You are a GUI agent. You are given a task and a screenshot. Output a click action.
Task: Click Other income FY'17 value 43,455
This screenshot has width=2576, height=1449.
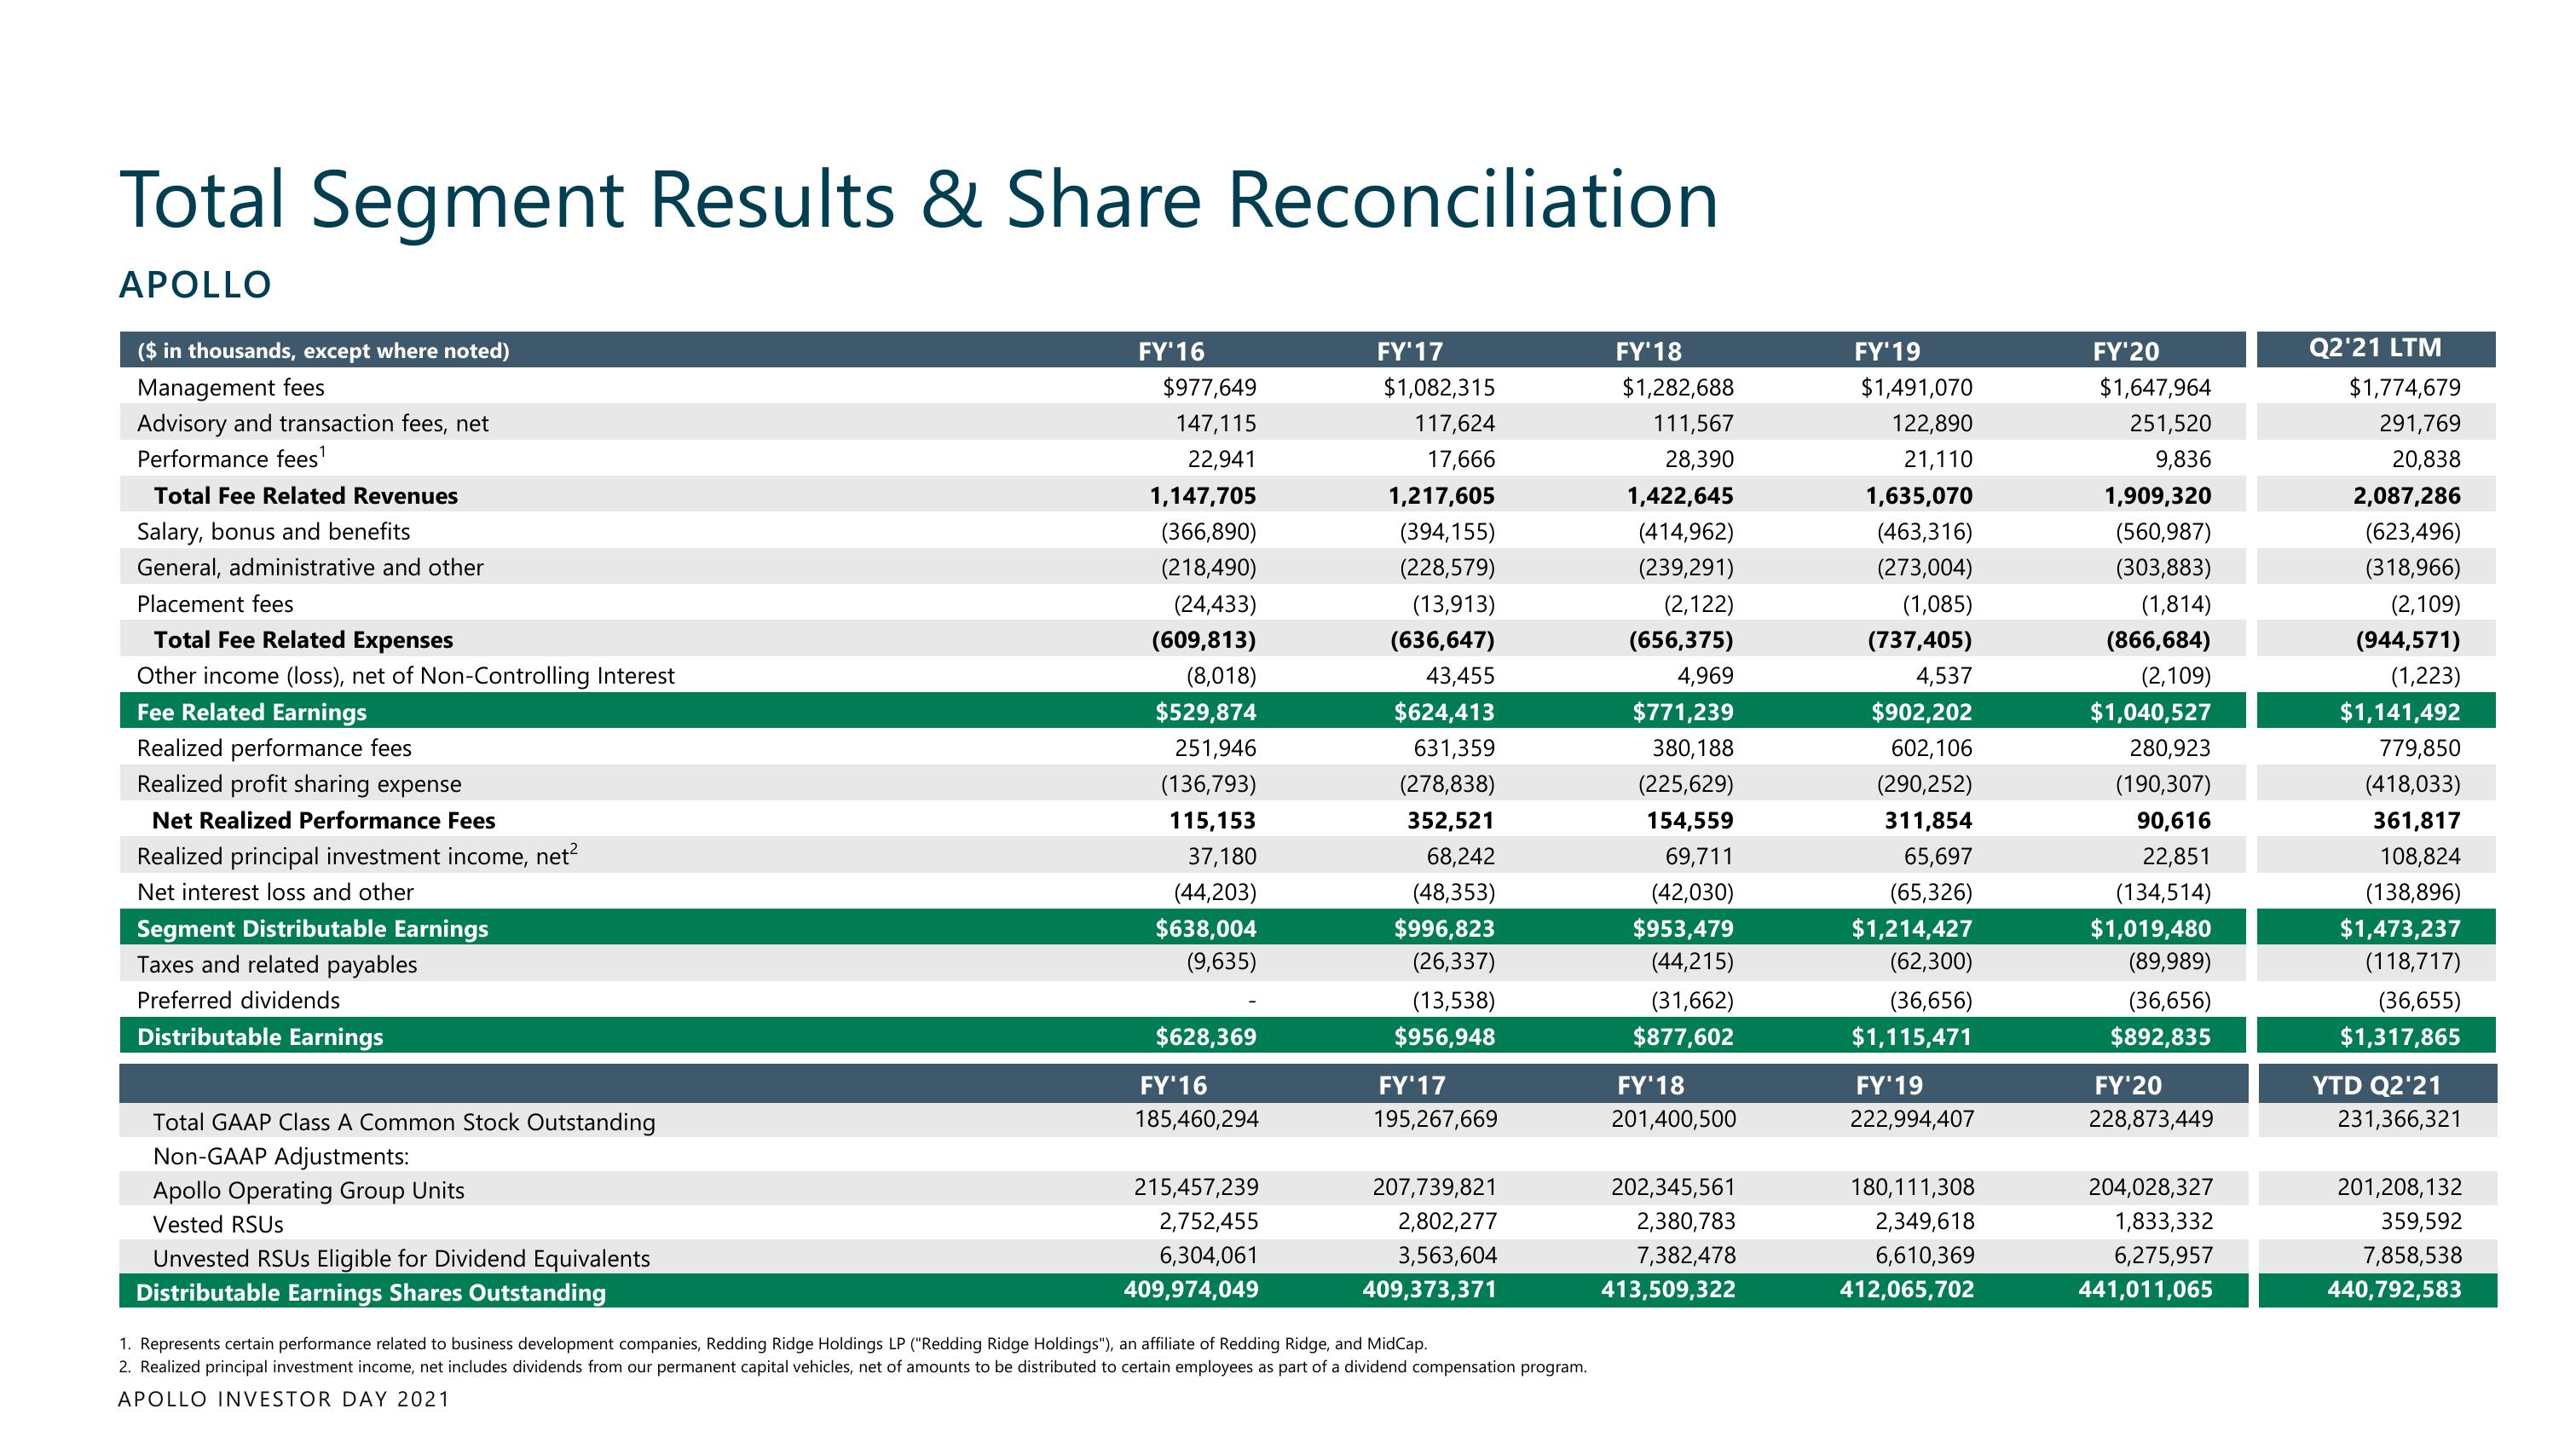click(x=1460, y=676)
